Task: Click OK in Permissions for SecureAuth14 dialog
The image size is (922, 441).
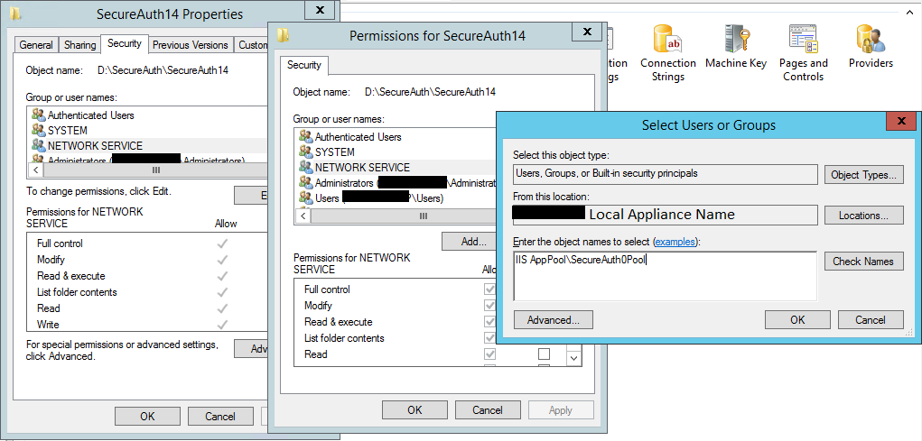Action: (414, 409)
